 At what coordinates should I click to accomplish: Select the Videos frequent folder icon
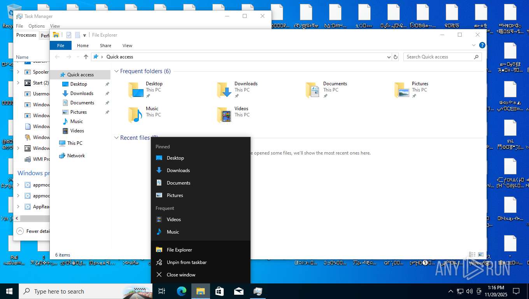point(224,115)
